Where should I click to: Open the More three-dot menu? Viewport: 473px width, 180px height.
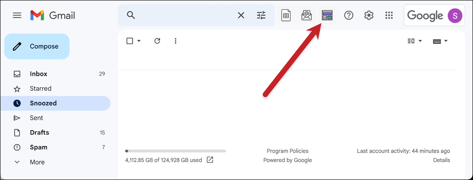click(x=176, y=41)
